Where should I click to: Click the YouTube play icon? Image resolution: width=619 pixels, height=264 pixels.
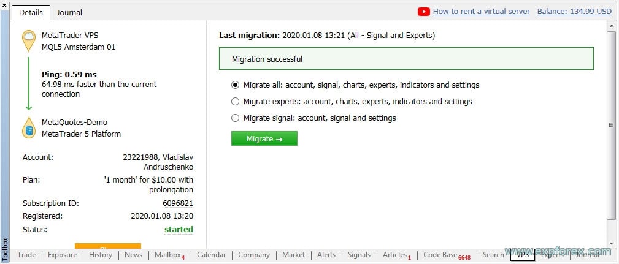[423, 12]
